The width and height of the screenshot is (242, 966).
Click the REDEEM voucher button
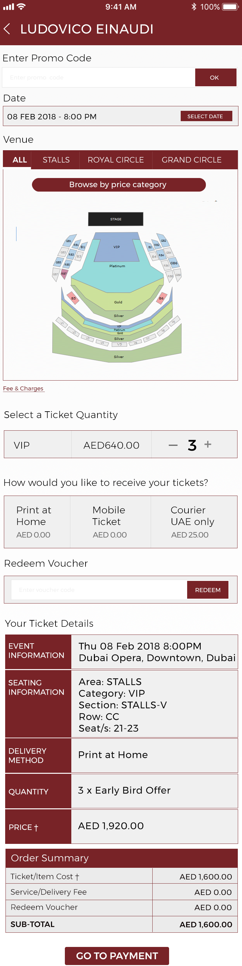(x=207, y=590)
